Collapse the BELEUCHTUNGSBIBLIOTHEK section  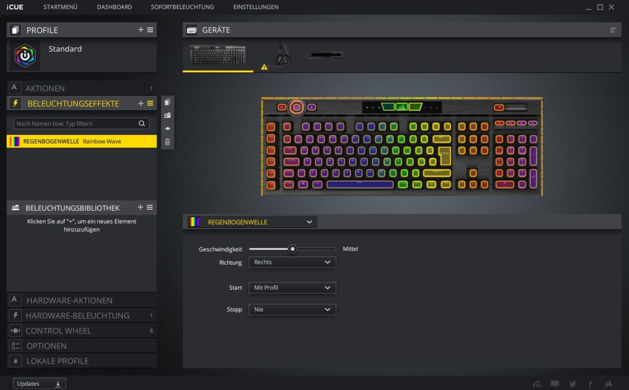pos(73,208)
